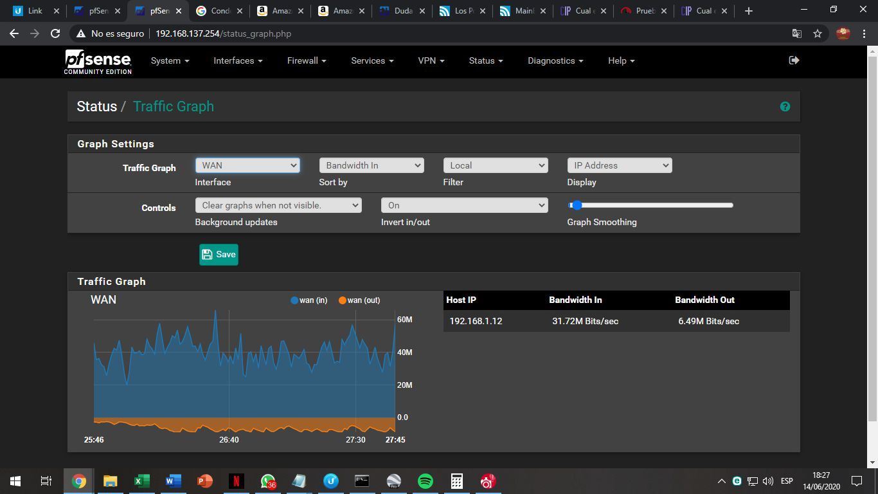This screenshot has width=878, height=494.
Task: Click the Status breadcrumb link
Action: (96, 107)
